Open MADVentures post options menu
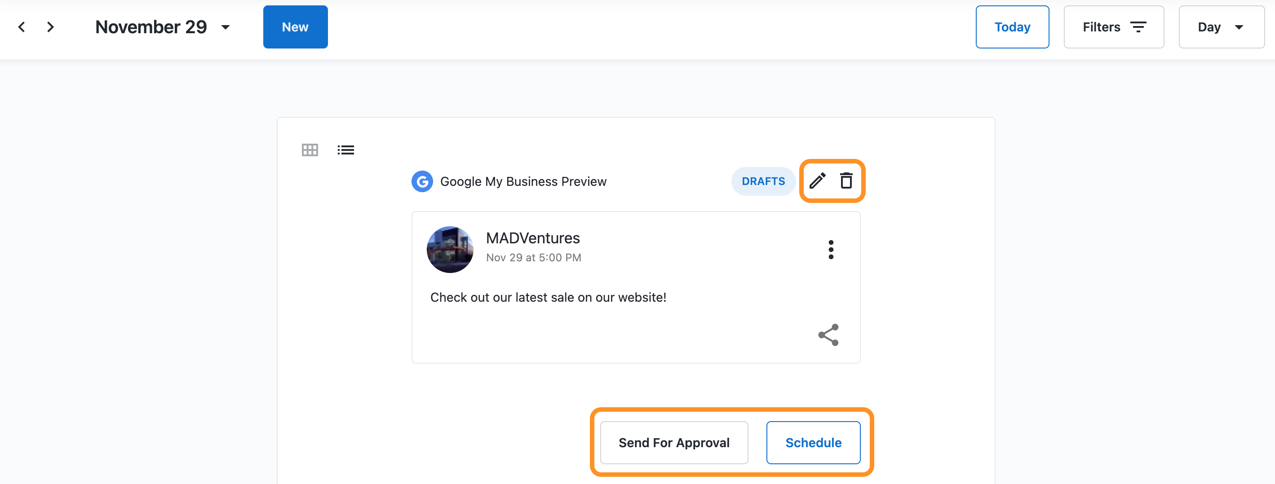Screen dimensions: 1275x484 [x=831, y=250]
